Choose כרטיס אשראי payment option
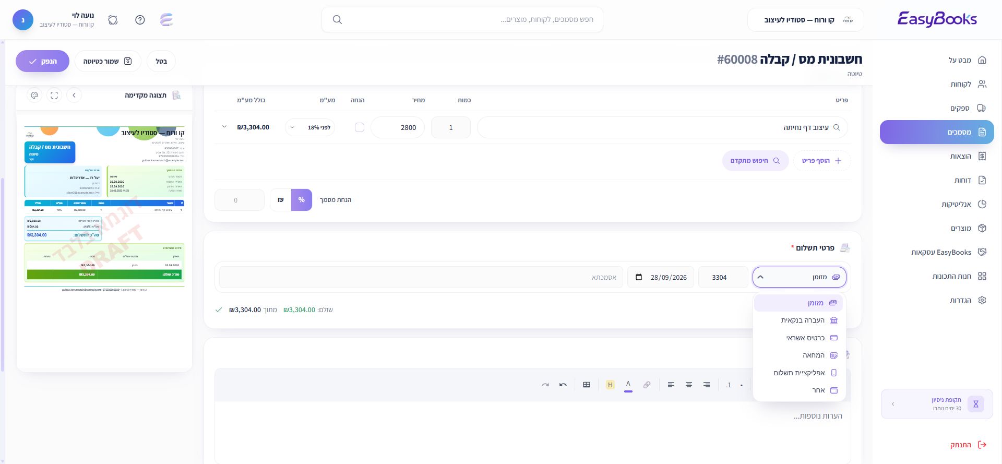1002x464 pixels. coord(798,338)
